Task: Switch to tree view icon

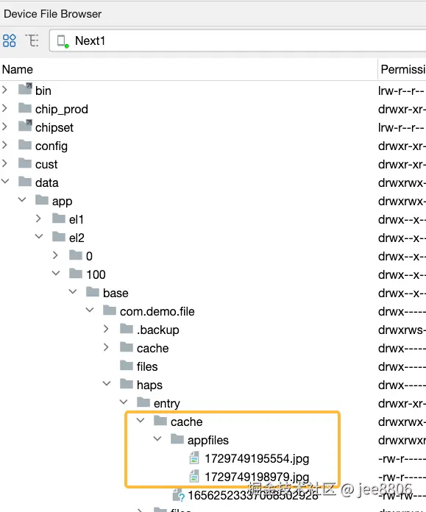Action: click(32, 40)
